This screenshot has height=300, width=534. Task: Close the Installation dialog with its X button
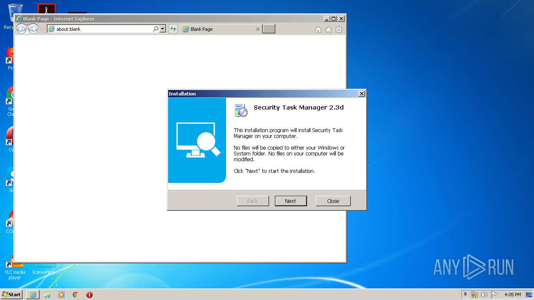(362, 94)
